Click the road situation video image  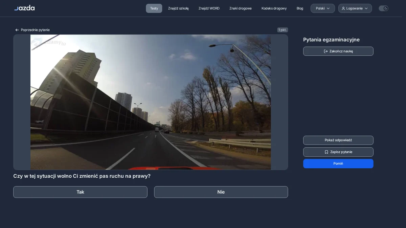pos(151,102)
